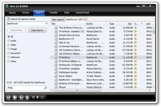Select the All media type radio button

click(x=9, y=37)
